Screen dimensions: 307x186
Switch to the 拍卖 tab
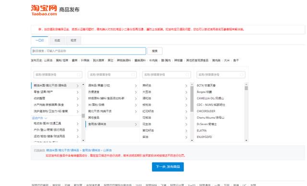[57, 40]
